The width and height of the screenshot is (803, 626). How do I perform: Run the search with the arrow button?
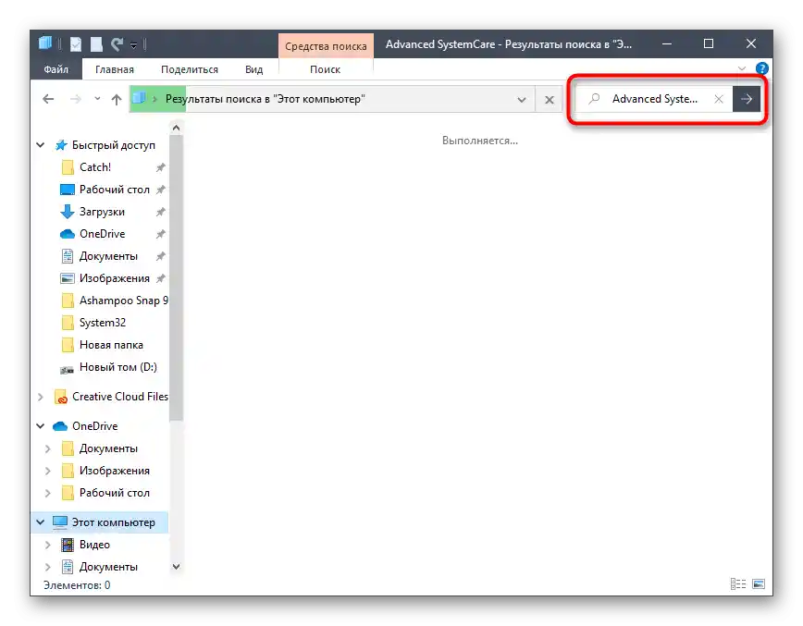tap(747, 99)
